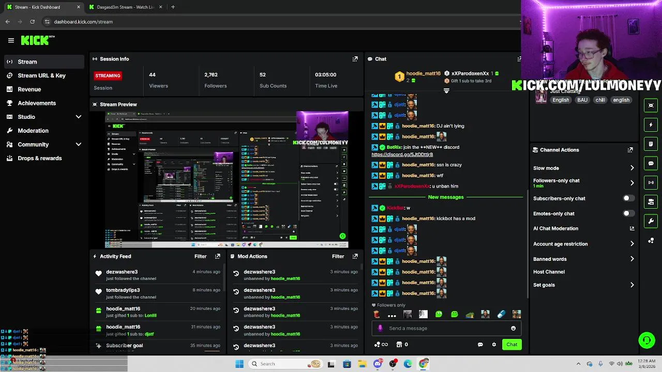Click the stream preview sidebar icon
Image resolution: width=662 pixels, height=372 pixels.
coord(651,105)
